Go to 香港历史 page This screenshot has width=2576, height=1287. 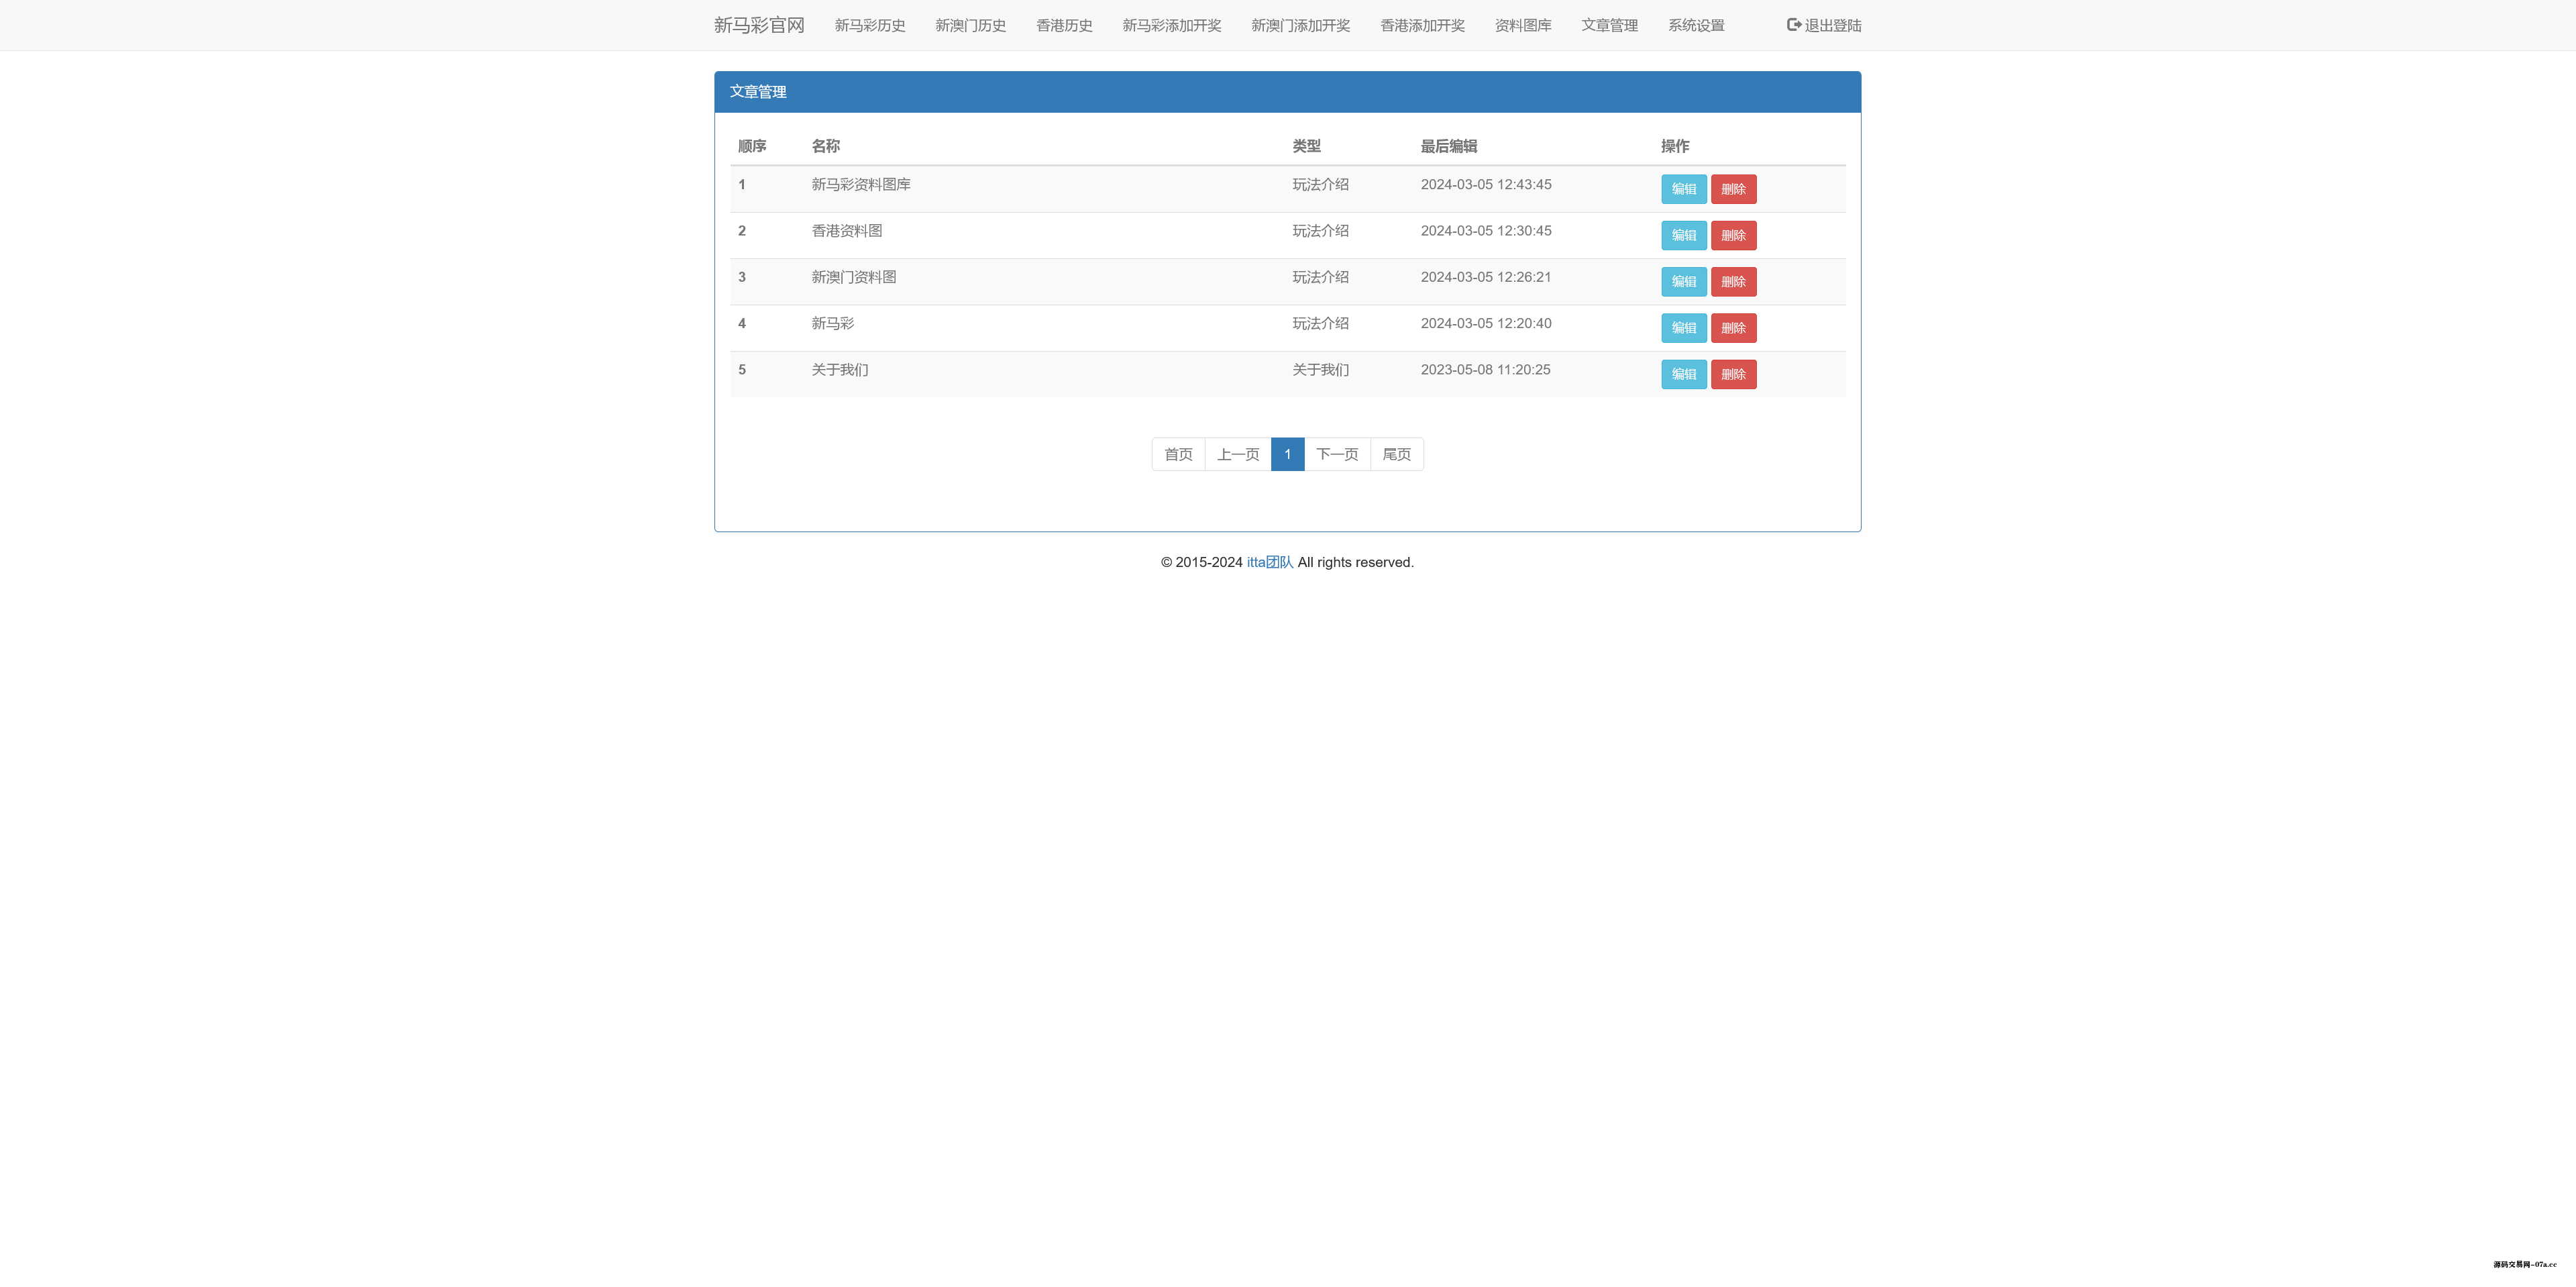pyautogui.click(x=1064, y=25)
